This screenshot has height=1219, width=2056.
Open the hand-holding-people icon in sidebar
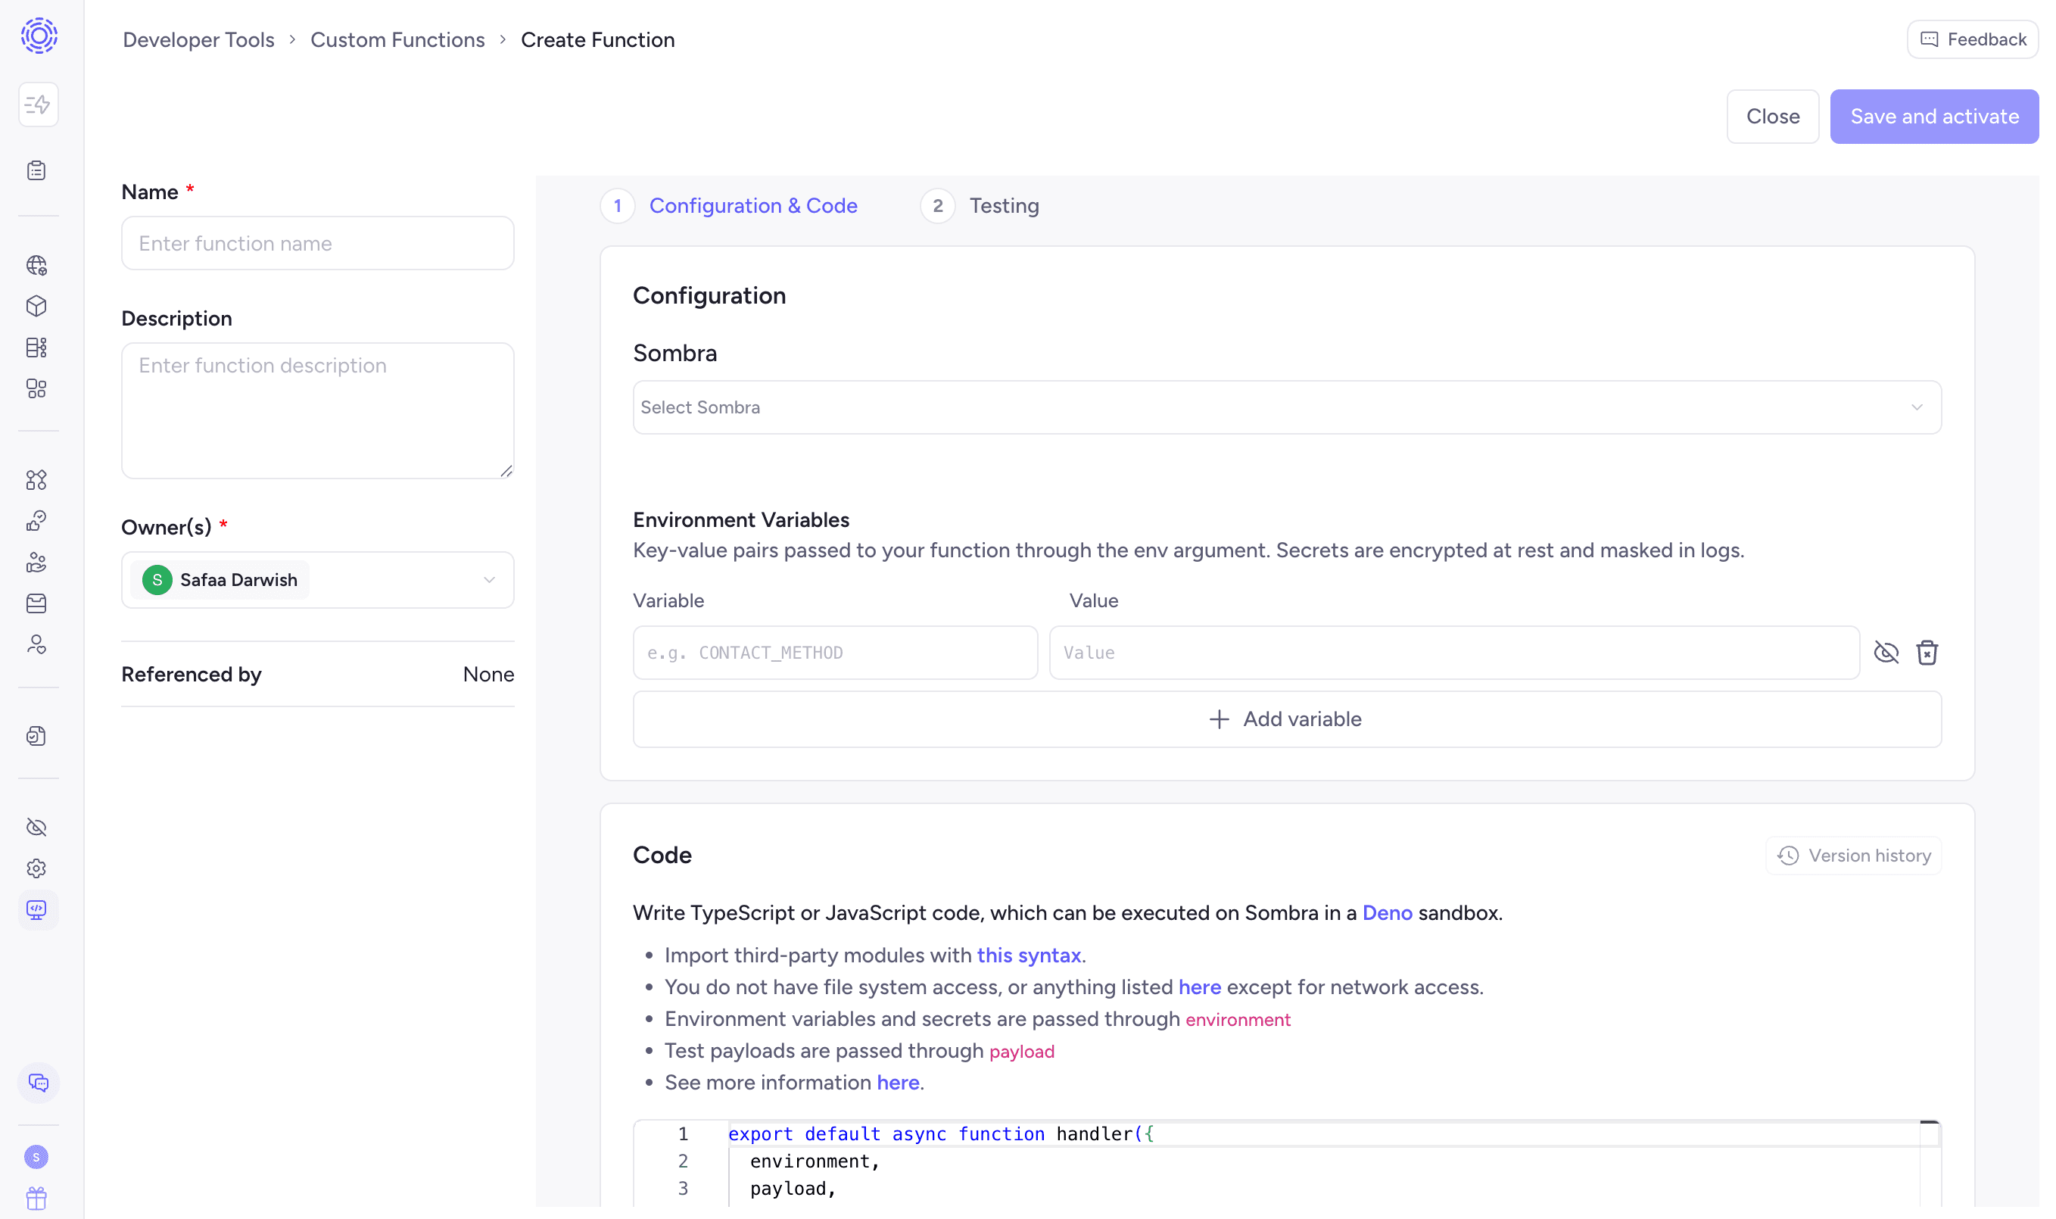pos(37,562)
